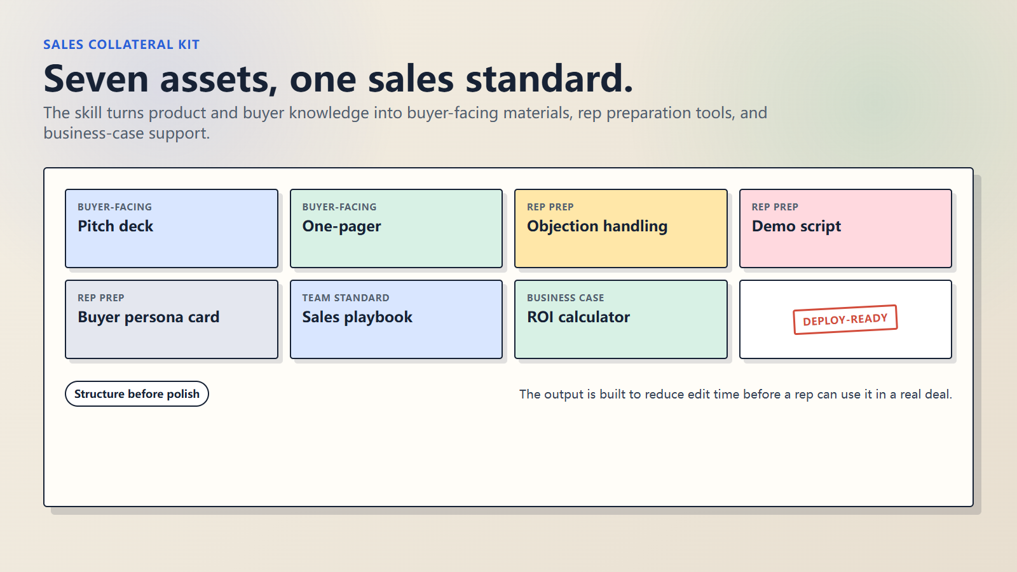Viewport: 1017px width, 572px height.
Task: Click the ROI calculator card
Action: (621, 319)
